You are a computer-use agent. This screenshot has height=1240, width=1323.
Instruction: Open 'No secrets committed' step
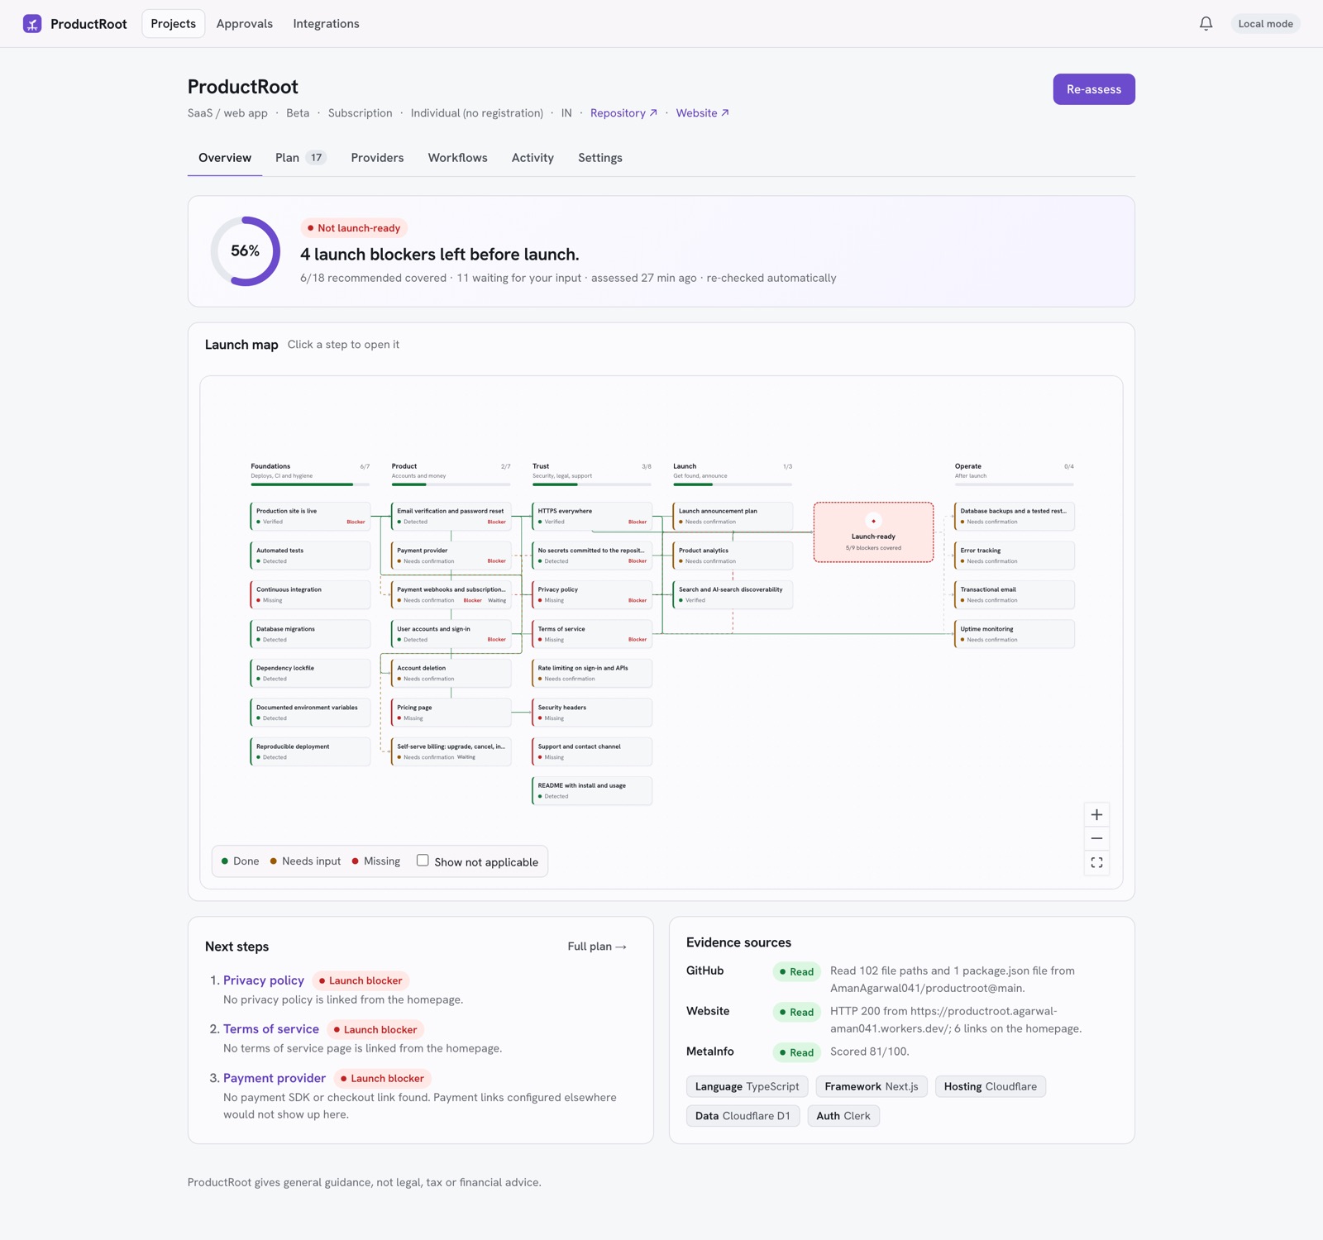click(592, 556)
